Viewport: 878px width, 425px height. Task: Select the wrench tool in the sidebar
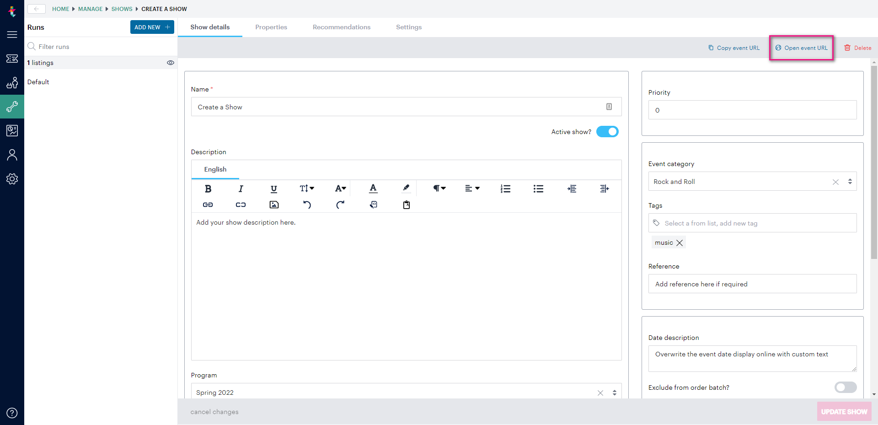pyautogui.click(x=12, y=106)
